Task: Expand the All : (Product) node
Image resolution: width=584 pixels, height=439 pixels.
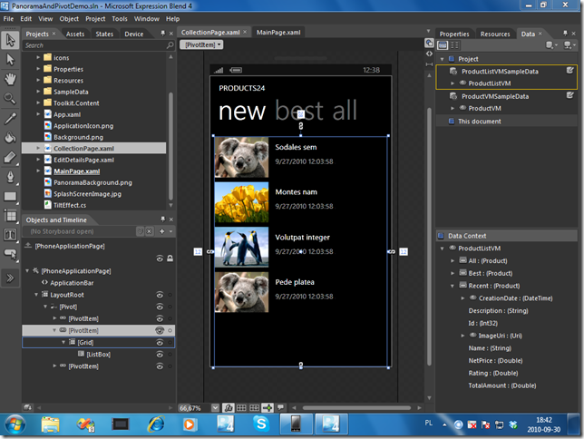Action: pos(453,261)
